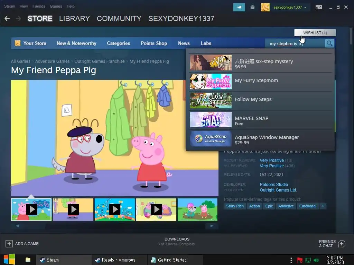Expand sexydonkey1337 account dropdown
Screen dimensions: 354x265
tap(305, 8)
